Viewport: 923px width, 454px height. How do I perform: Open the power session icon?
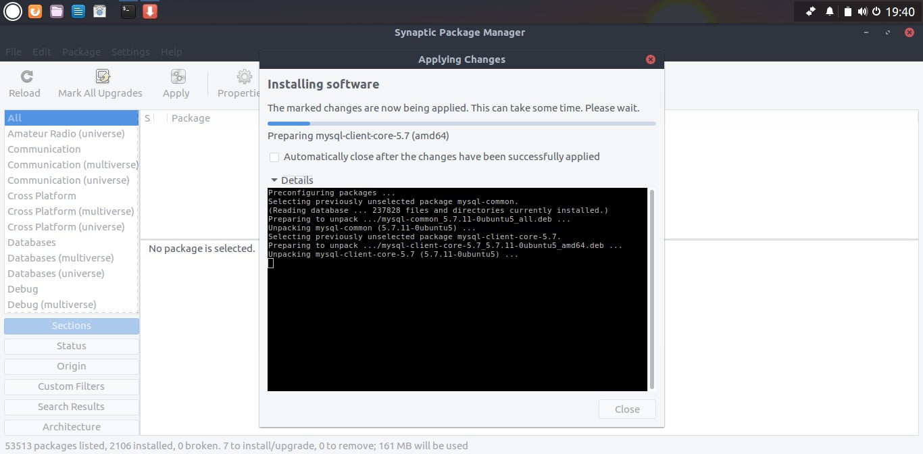point(877,11)
